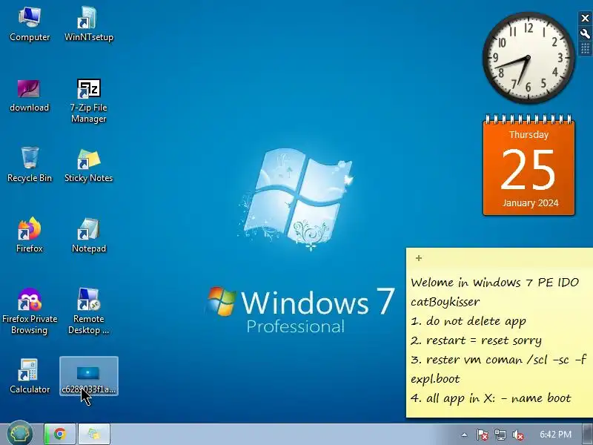This screenshot has height=445, width=593.
Task: Open the Computer desktop icon
Action: (30, 24)
